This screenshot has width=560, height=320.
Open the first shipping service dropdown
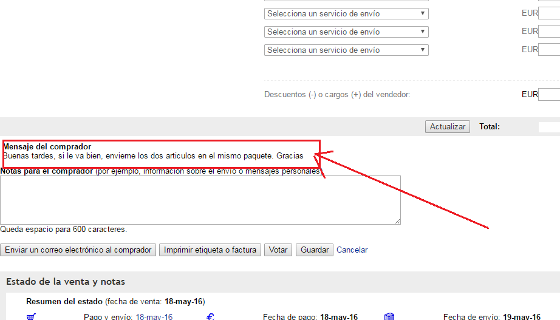[x=346, y=13]
